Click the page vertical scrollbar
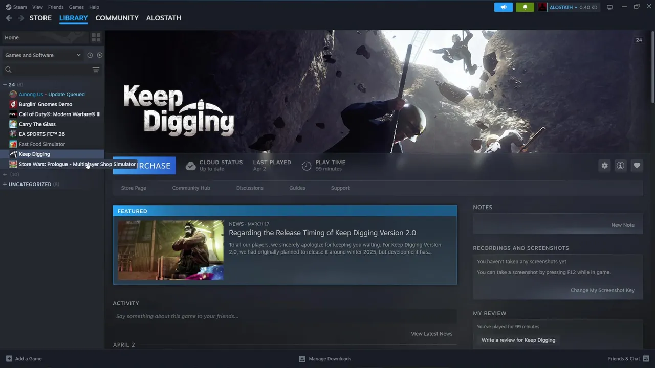Image resolution: width=655 pixels, height=368 pixels. (x=652, y=66)
